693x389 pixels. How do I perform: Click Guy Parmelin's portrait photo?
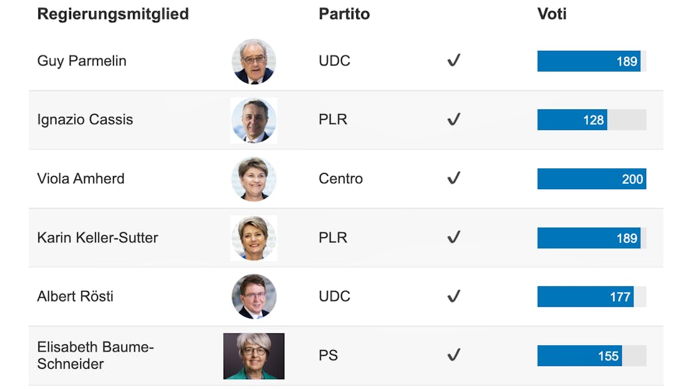click(254, 61)
